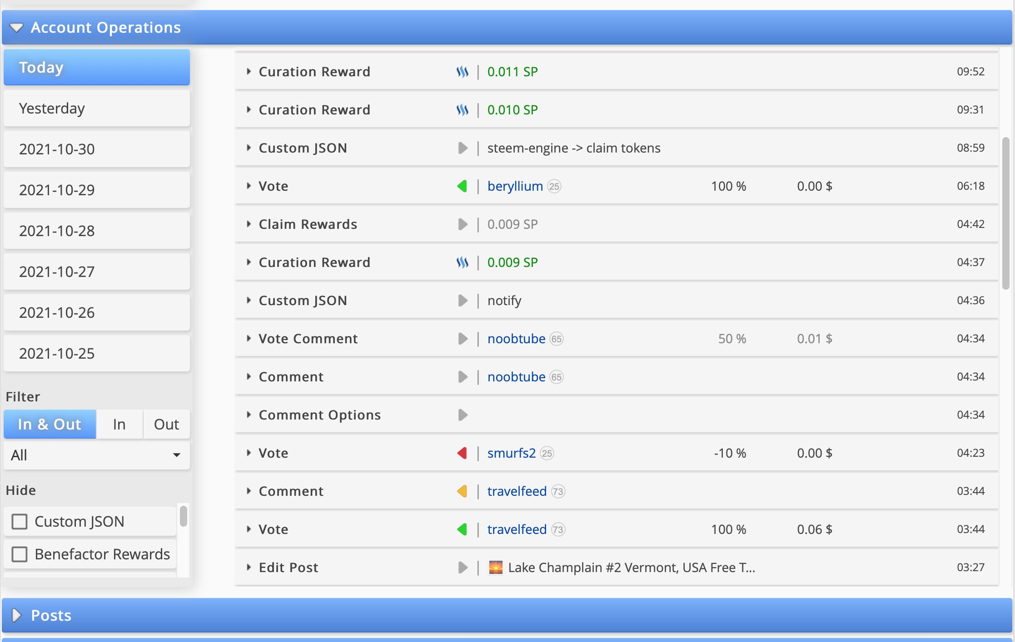Click gray arrow on Comment Options row
This screenshot has width=1015, height=642.
click(x=463, y=415)
